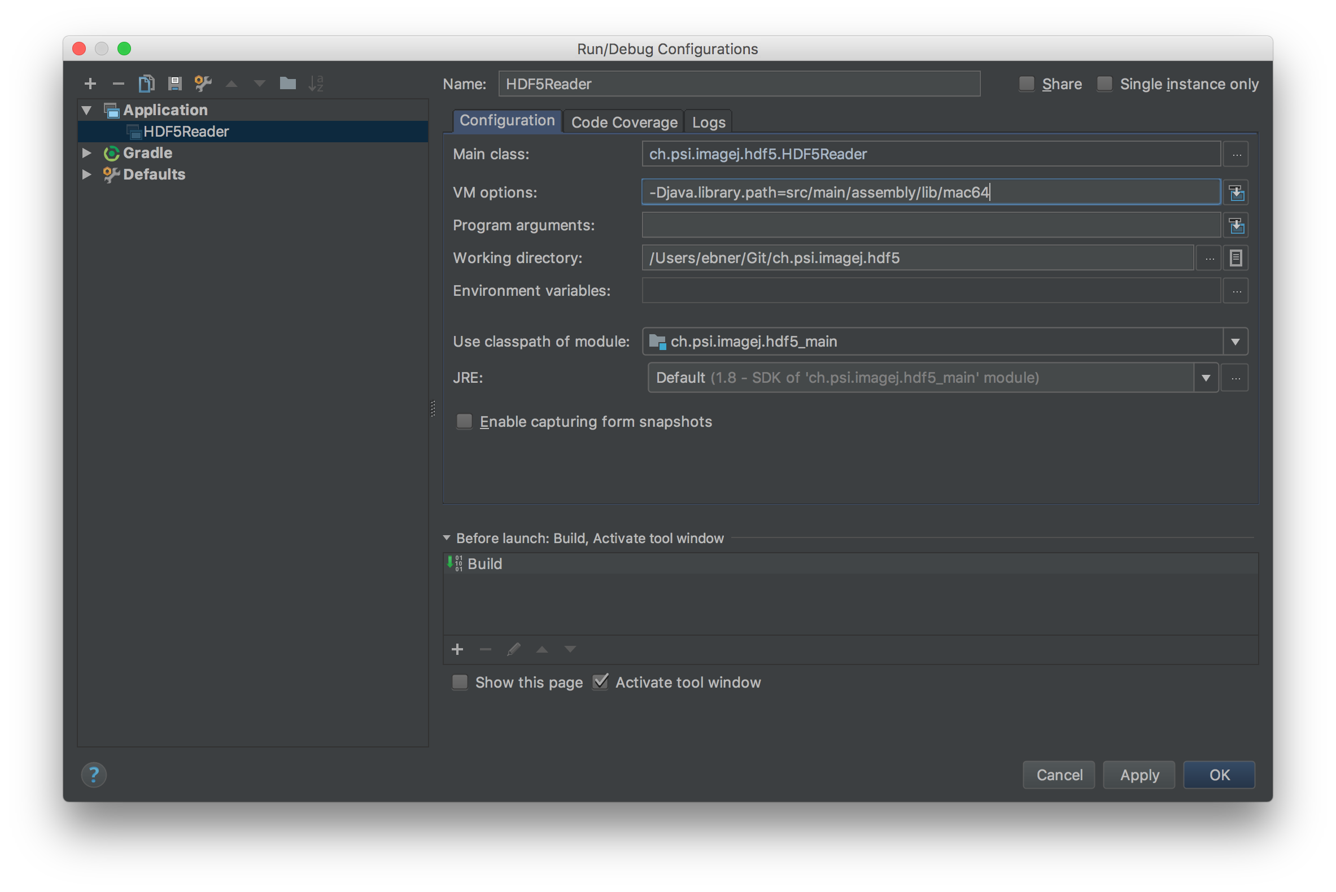Toggle Single instance only checkbox
Image resolution: width=1336 pixels, height=892 pixels.
(x=1104, y=84)
